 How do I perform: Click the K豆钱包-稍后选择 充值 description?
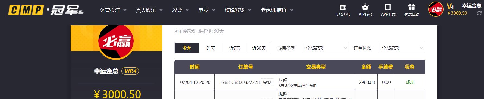point(298,85)
